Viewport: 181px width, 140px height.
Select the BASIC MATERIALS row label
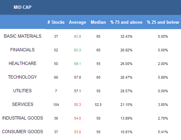point(23,36)
